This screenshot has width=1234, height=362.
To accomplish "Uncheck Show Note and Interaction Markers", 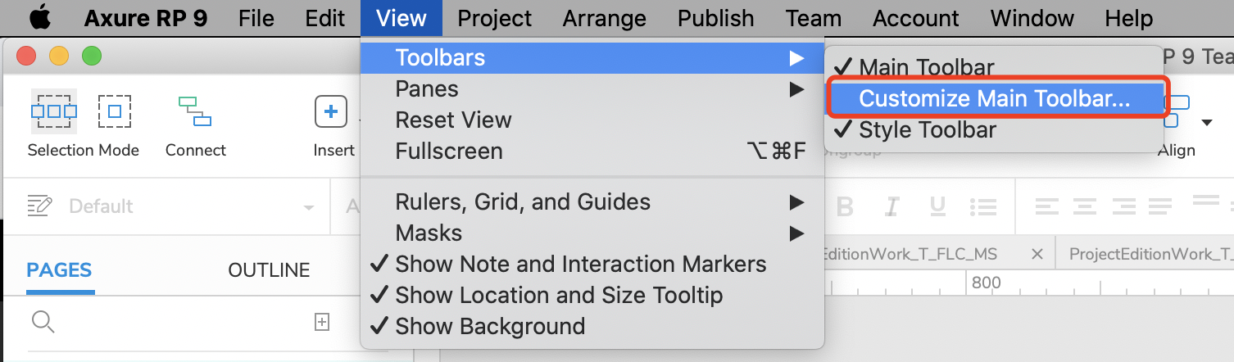I will (x=580, y=264).
